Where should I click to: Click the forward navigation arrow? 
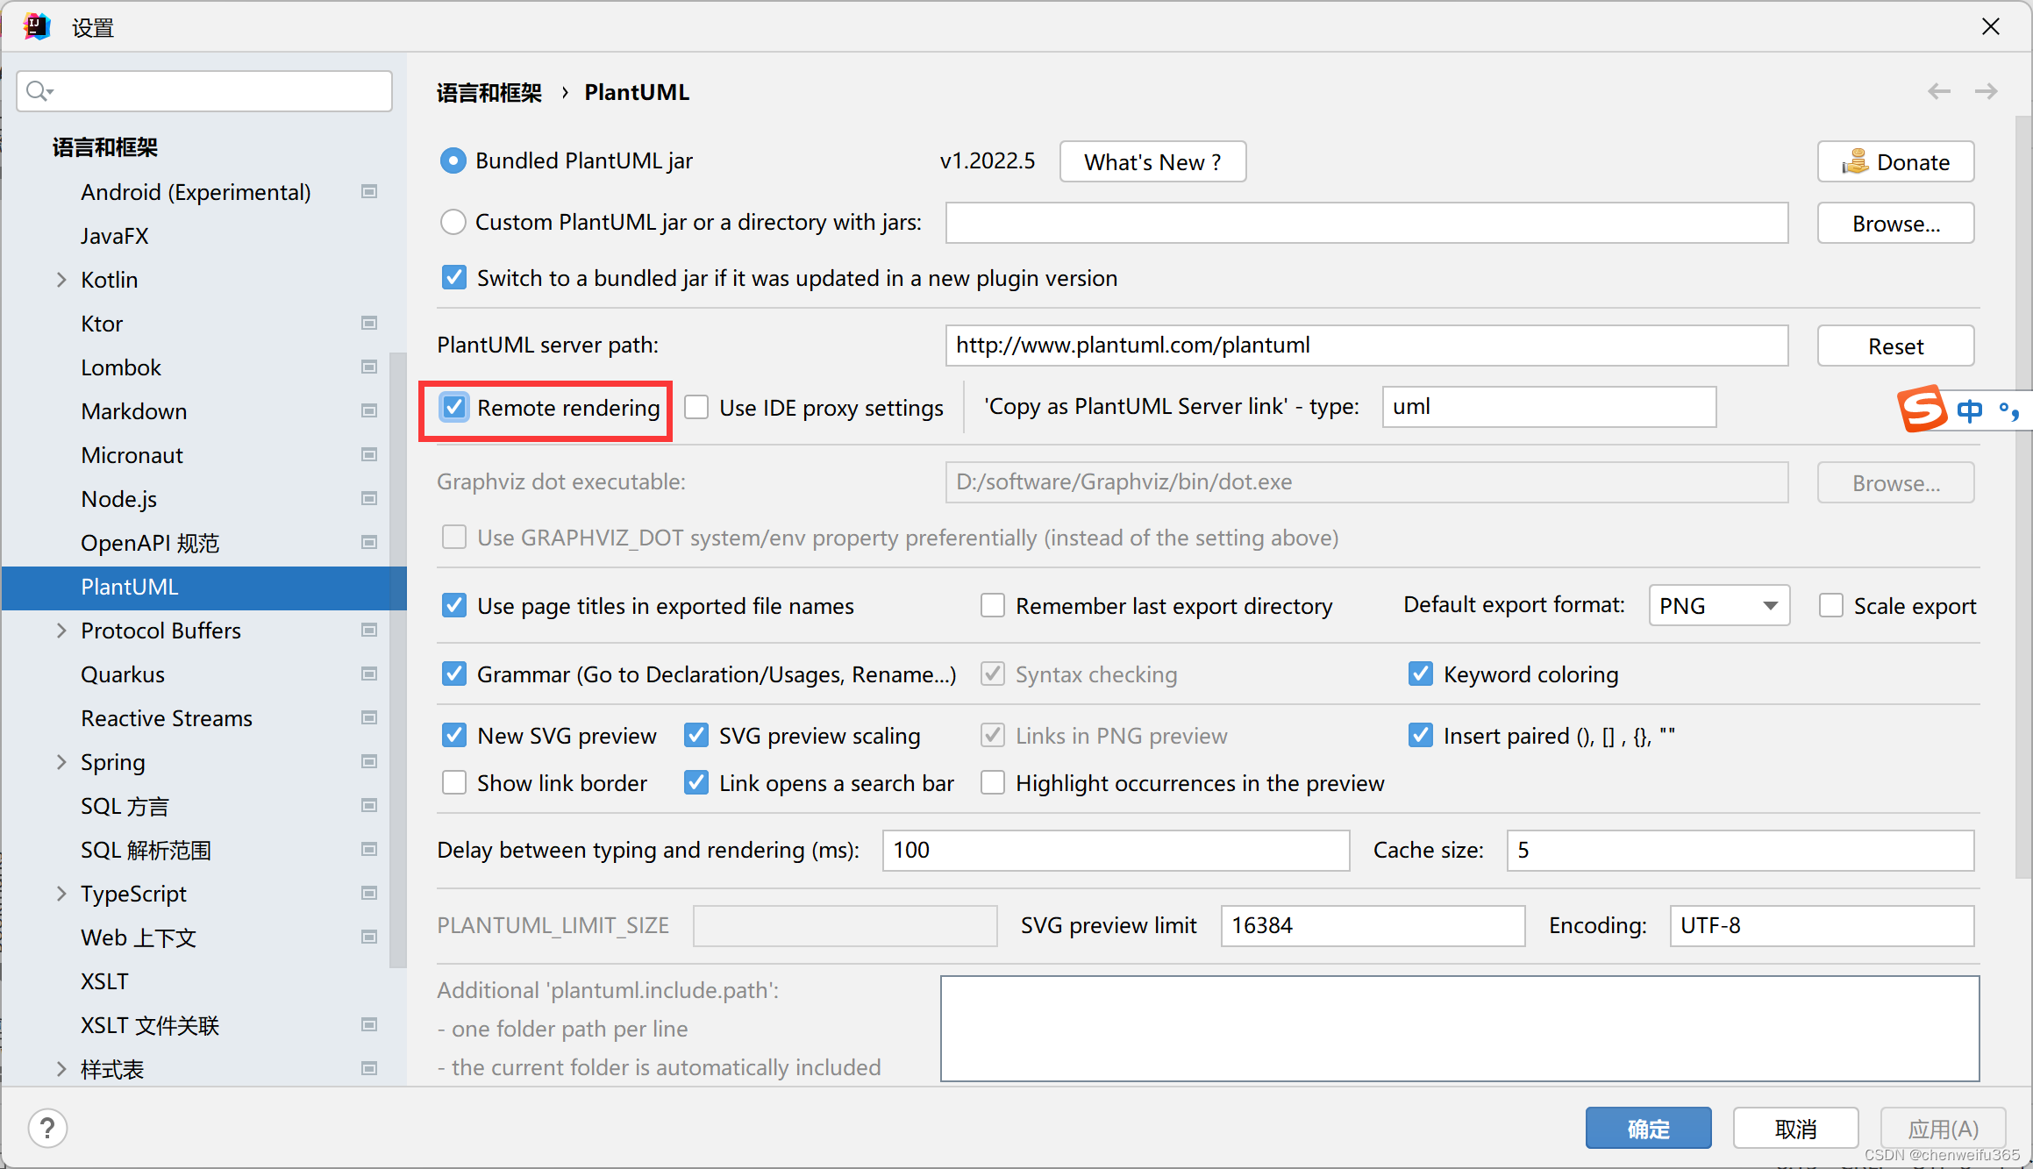pos(1986,91)
